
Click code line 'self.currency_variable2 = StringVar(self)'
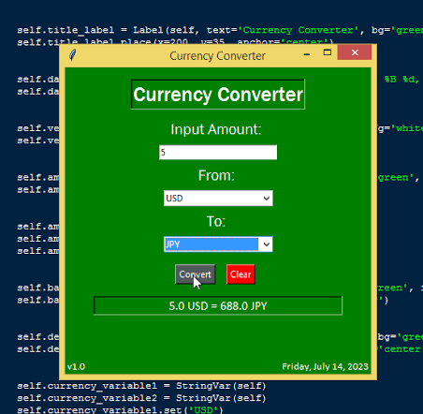(141, 398)
